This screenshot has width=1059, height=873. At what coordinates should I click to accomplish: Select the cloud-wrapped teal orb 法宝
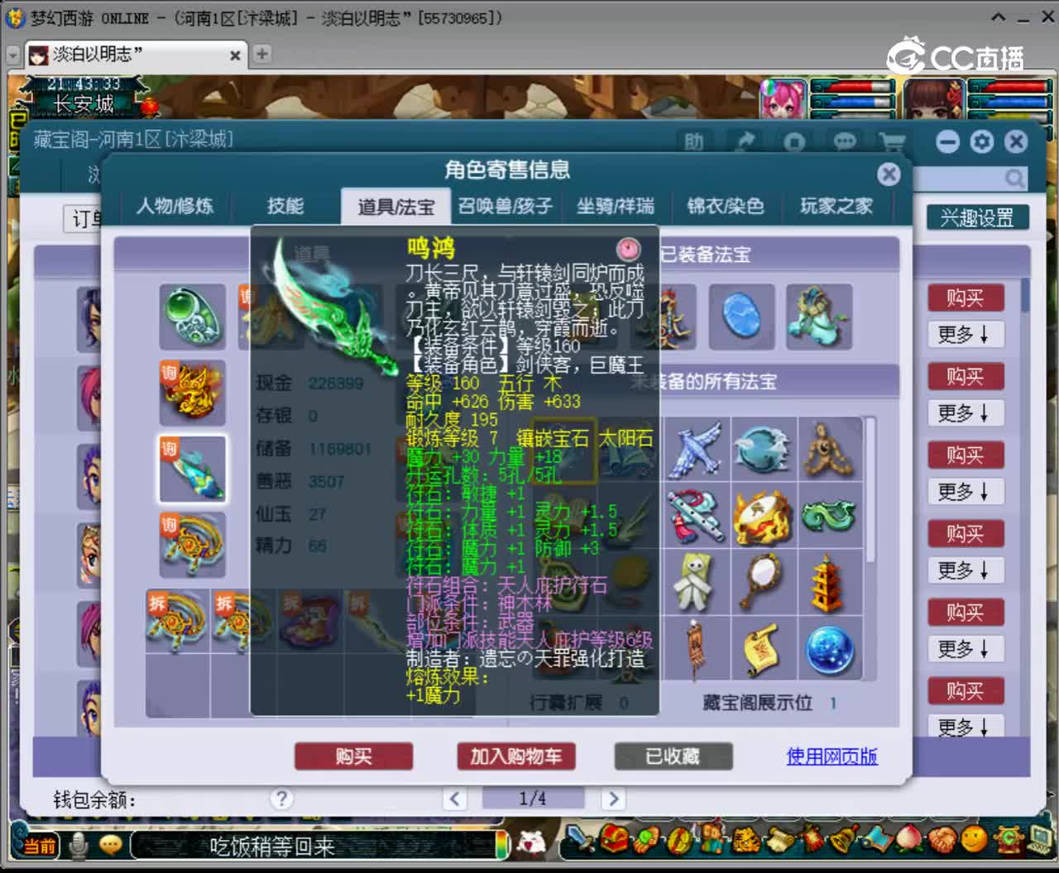point(763,449)
